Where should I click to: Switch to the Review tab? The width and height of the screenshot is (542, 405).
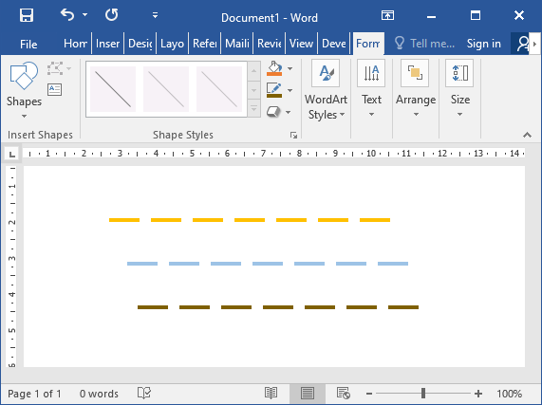coord(270,44)
